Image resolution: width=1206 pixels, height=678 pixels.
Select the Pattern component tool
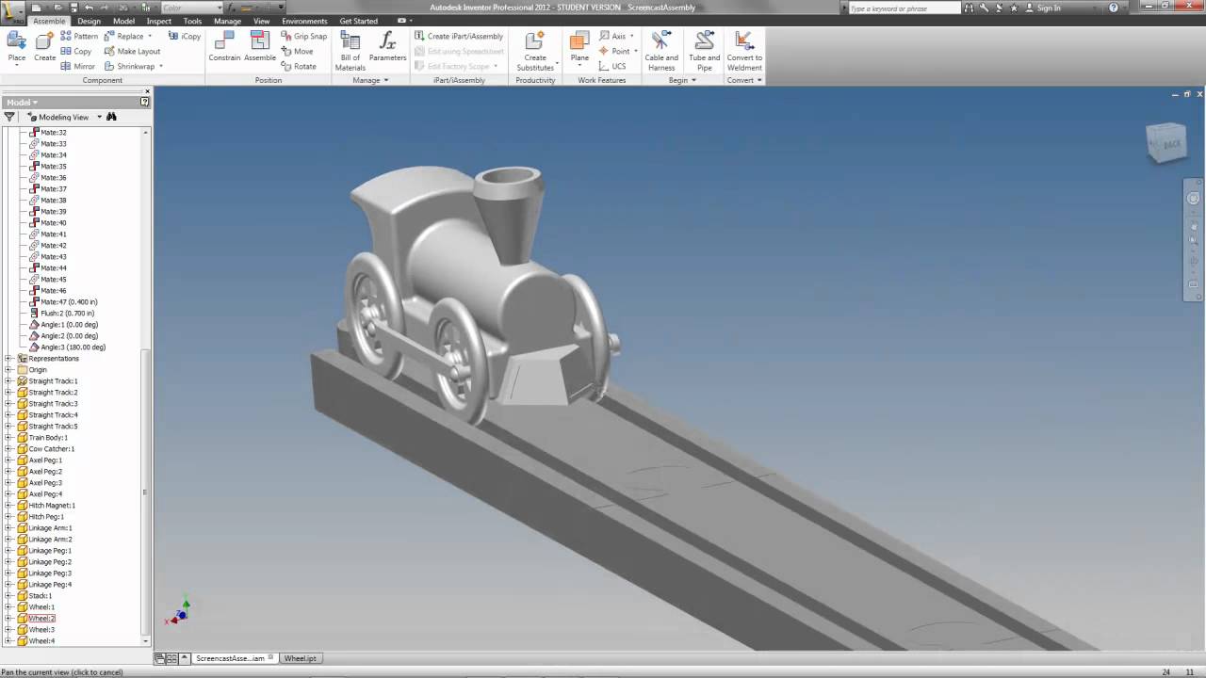pyautogui.click(x=79, y=36)
